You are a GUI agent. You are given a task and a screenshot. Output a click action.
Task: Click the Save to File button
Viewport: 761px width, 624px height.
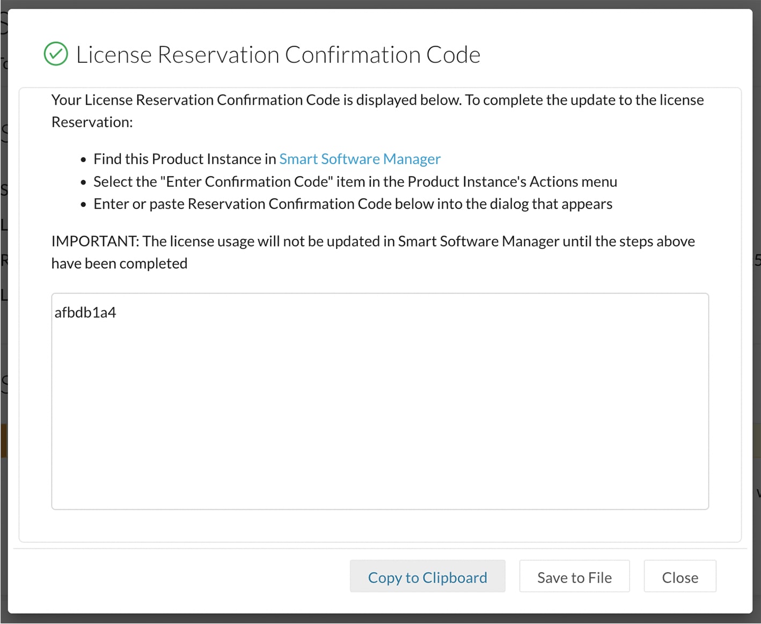[574, 577]
